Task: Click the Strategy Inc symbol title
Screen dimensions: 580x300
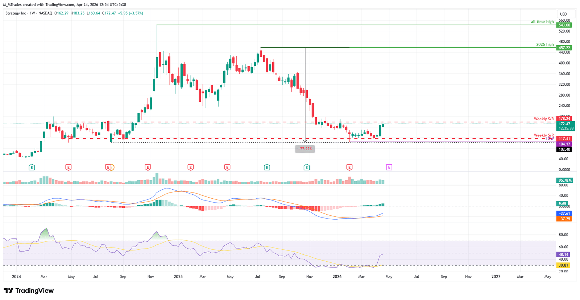Action: [x=16, y=13]
